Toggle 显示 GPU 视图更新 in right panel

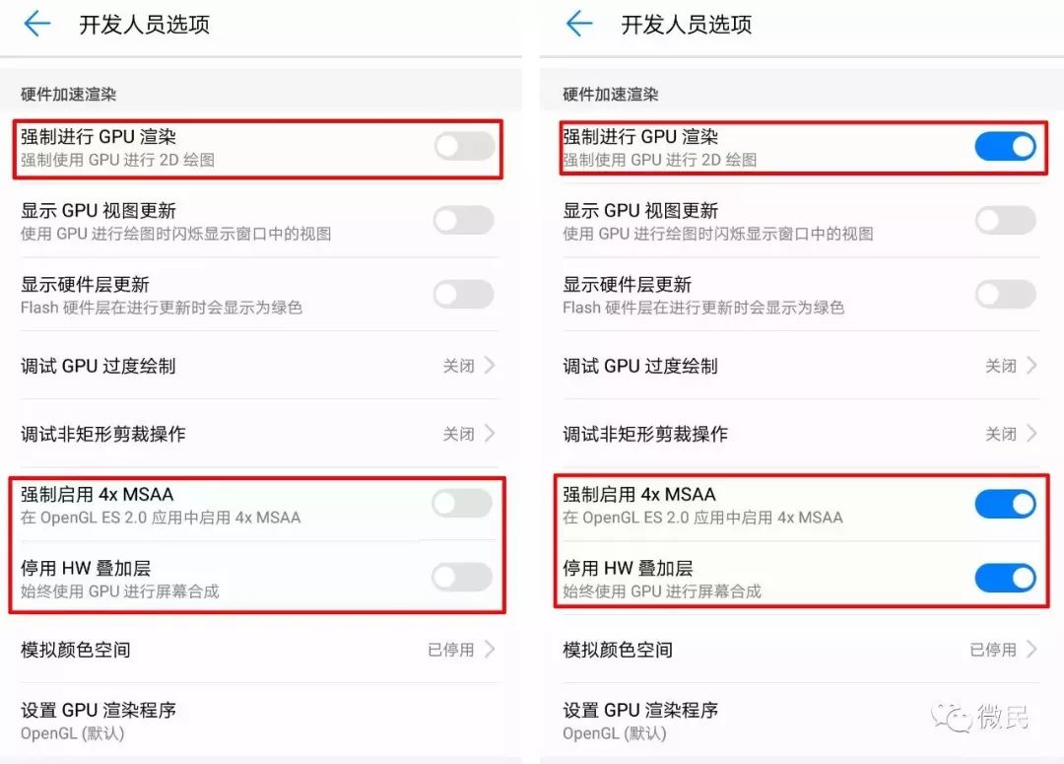pos(1006,221)
